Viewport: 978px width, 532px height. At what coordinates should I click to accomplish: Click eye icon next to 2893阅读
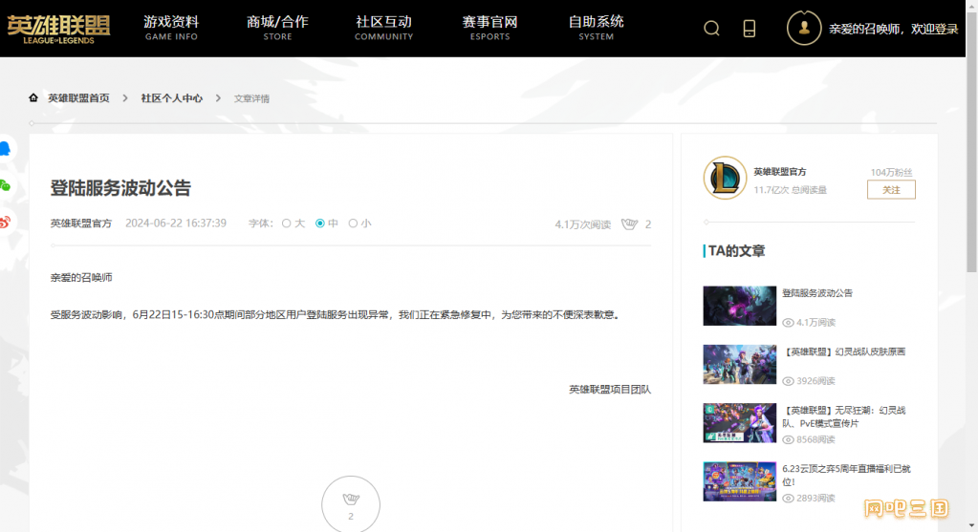coord(788,499)
